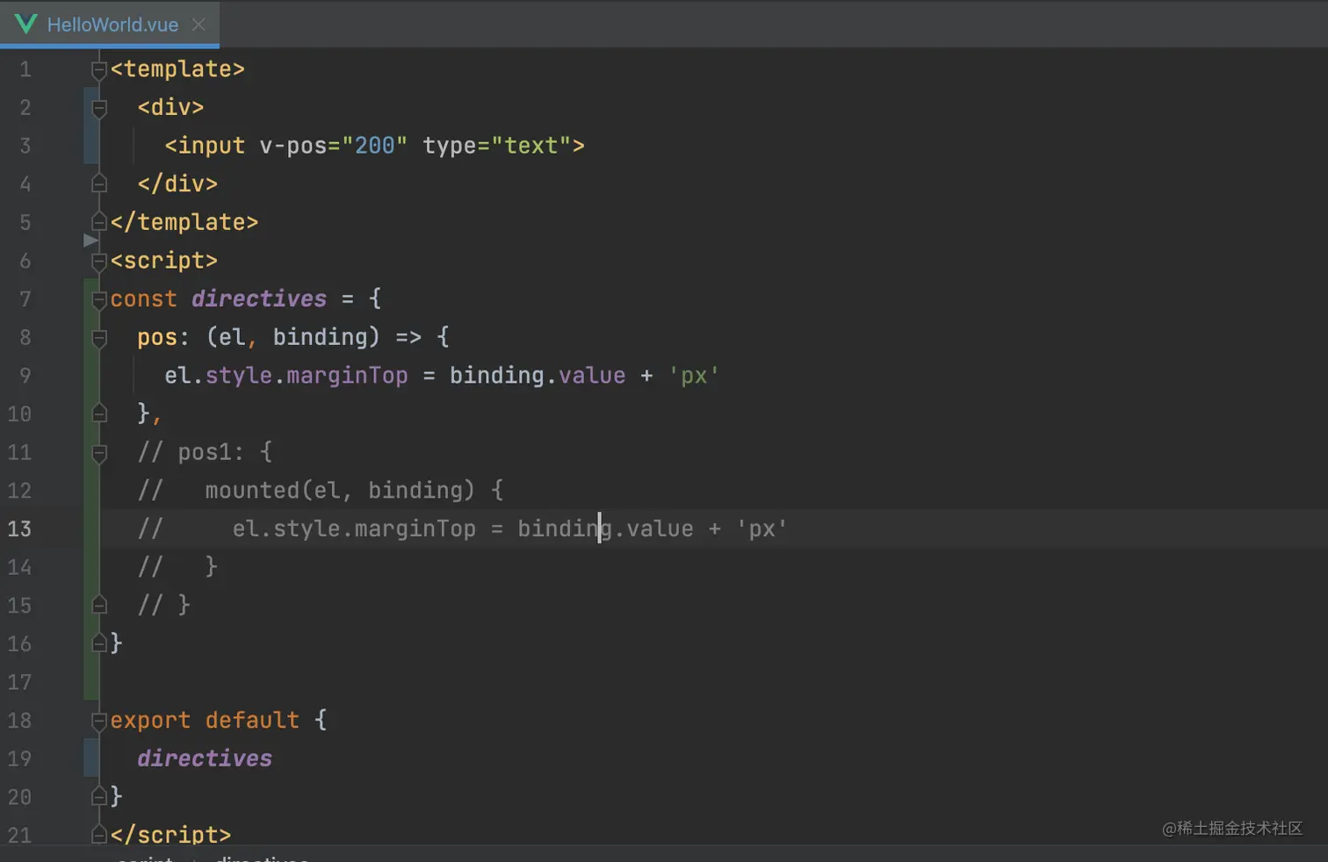Click 'marginTop' on line 9
The height and width of the screenshot is (862, 1328).
coord(347,376)
